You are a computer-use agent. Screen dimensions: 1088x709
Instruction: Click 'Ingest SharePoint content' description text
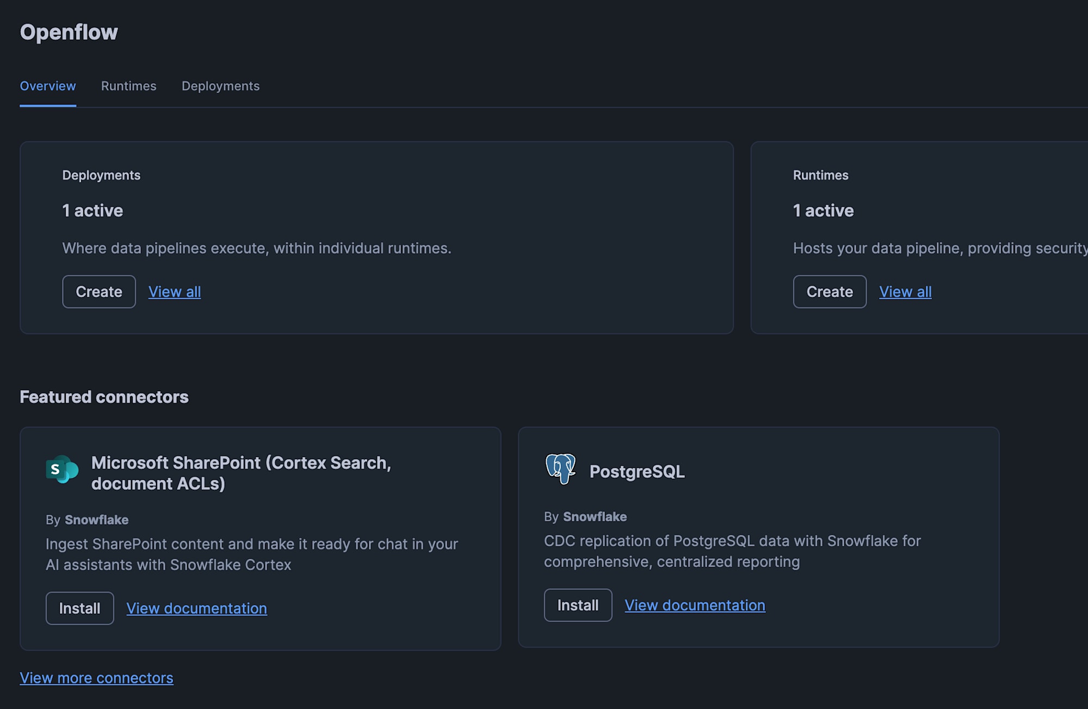point(252,554)
